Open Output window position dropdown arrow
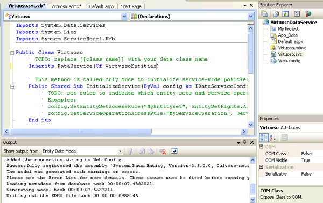The height and width of the screenshot is (203, 323). point(238,143)
